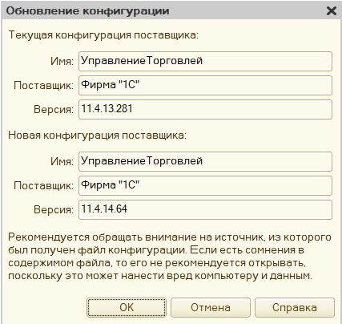
Task: Close the Обновление конфигурации dialog with X
Action: (332, 11)
